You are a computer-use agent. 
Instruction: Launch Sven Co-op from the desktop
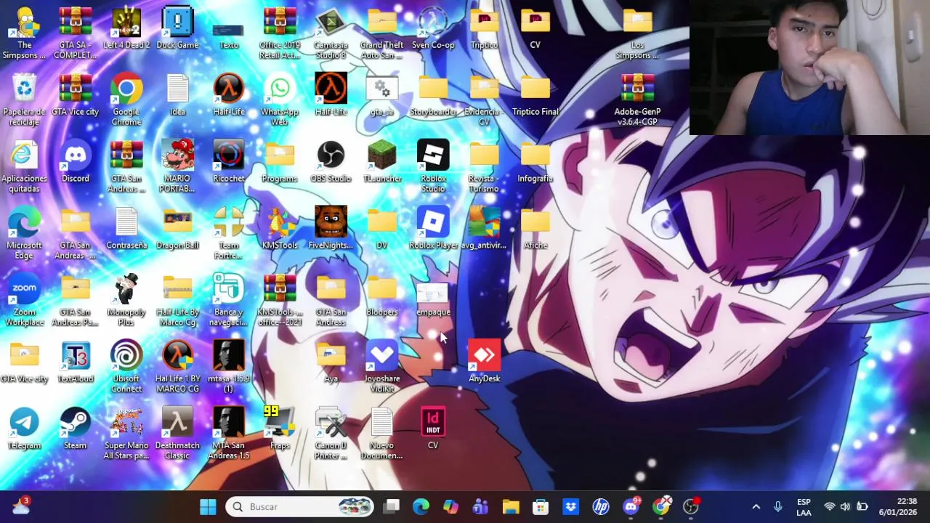coord(433,28)
